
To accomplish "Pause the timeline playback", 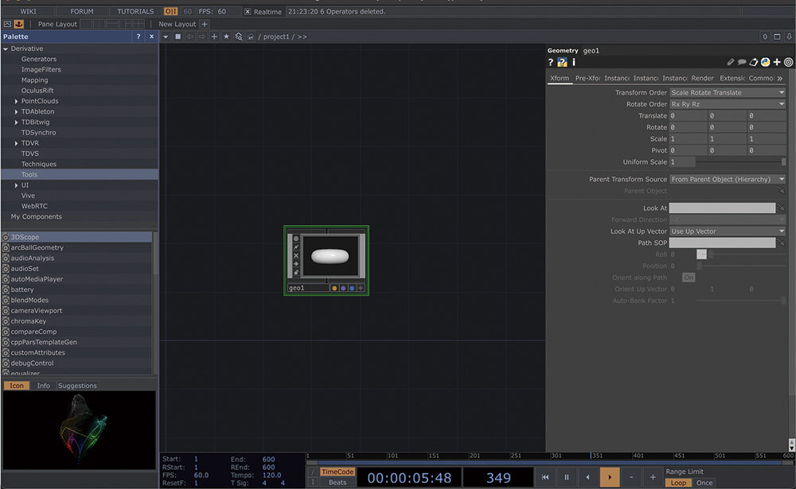I will 567,477.
